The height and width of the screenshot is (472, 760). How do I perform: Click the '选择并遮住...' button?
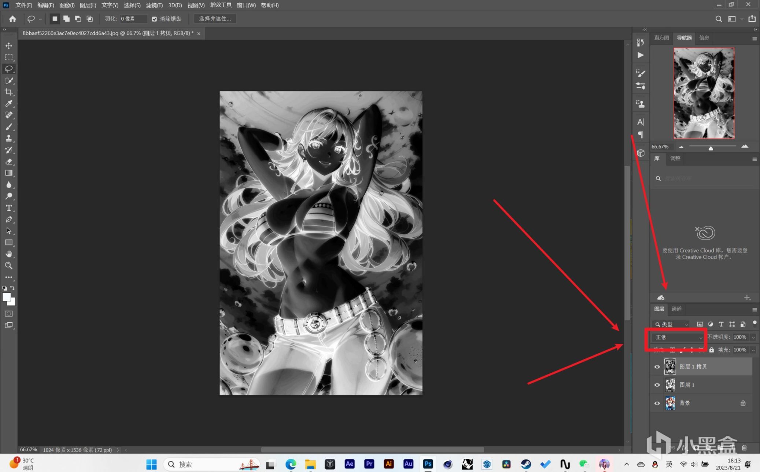pos(215,19)
